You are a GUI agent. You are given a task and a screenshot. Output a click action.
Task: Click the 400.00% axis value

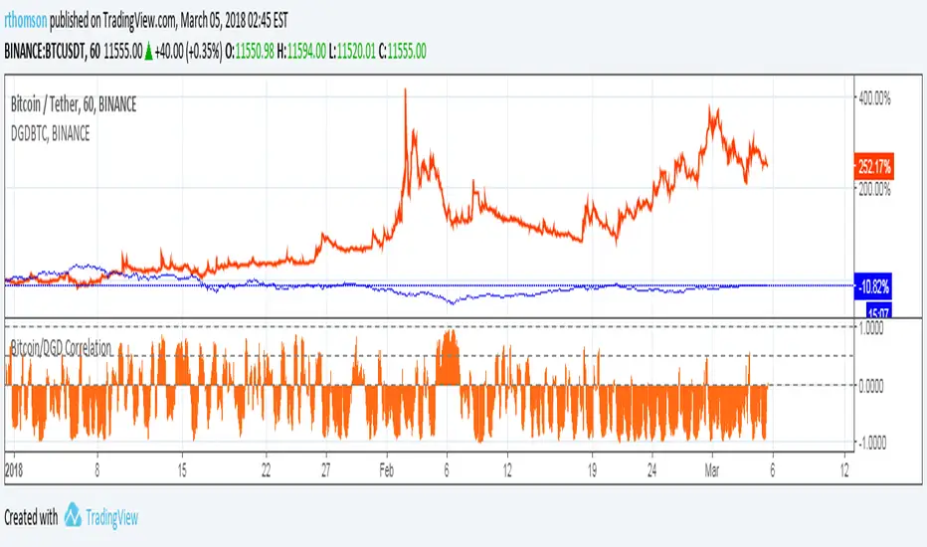[874, 98]
